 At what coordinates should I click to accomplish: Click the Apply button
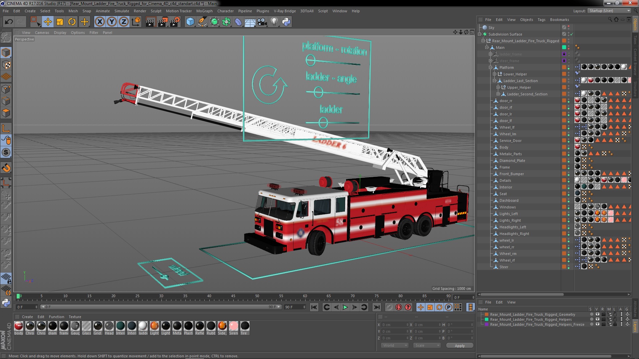point(460,346)
